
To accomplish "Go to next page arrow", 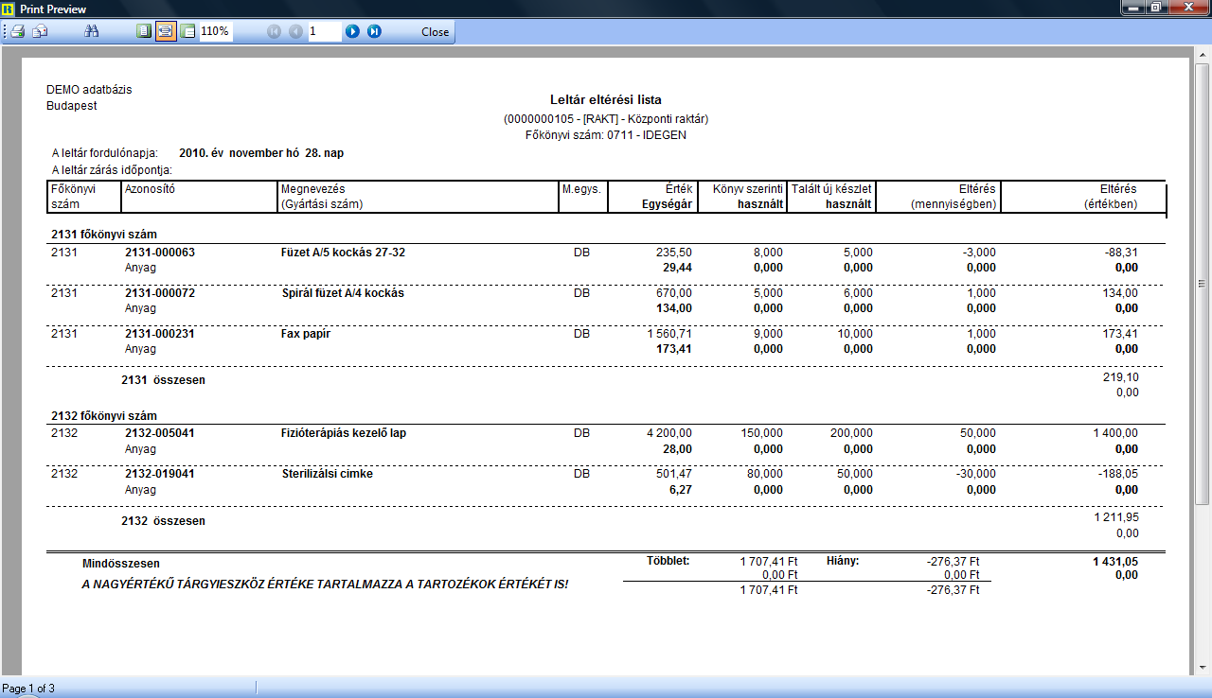I will 353,31.
